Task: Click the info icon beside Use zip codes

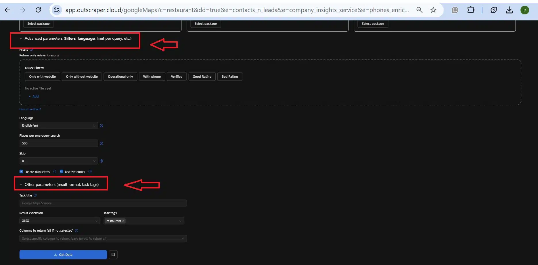Action: click(x=90, y=172)
